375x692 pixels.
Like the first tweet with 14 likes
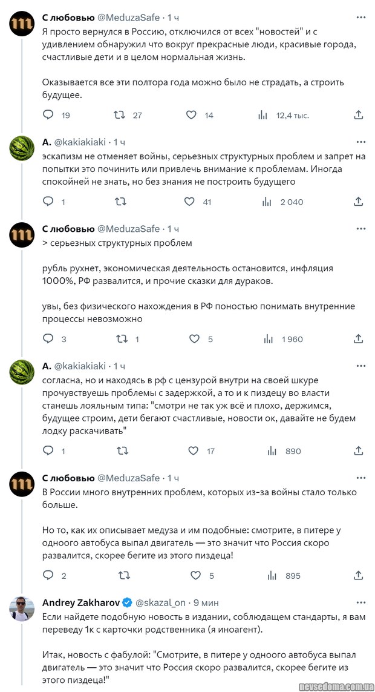pos(192,115)
